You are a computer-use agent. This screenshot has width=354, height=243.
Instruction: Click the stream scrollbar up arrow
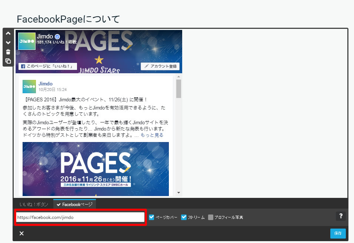[x=178, y=77]
